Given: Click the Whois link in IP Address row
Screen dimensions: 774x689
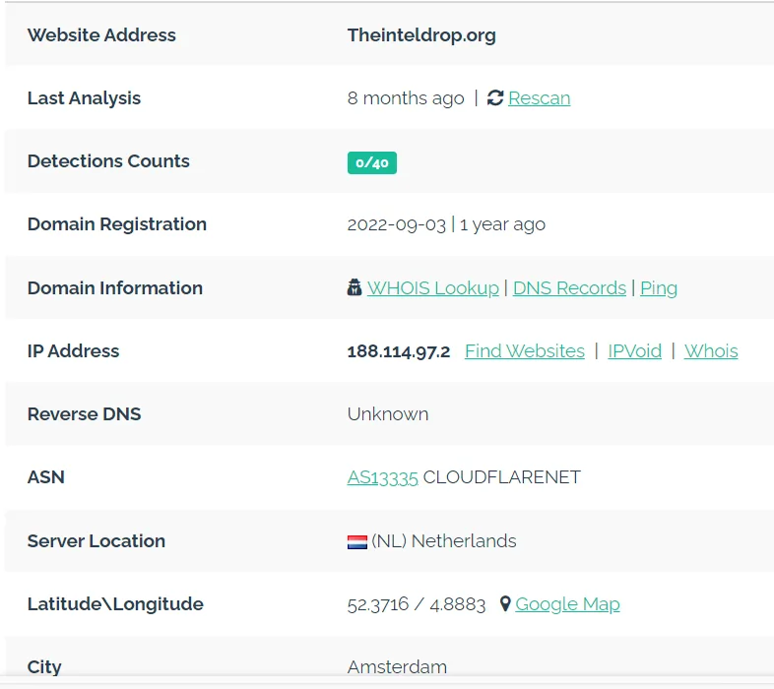Looking at the screenshot, I should (710, 351).
